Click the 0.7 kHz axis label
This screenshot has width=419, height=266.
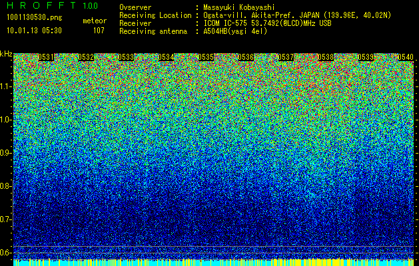pos(5,219)
